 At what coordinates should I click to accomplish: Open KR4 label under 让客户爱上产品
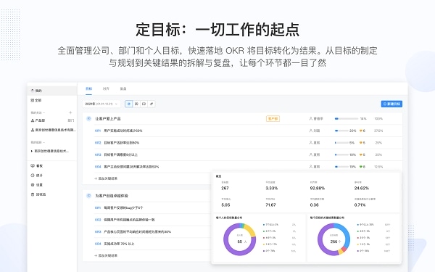(98, 167)
